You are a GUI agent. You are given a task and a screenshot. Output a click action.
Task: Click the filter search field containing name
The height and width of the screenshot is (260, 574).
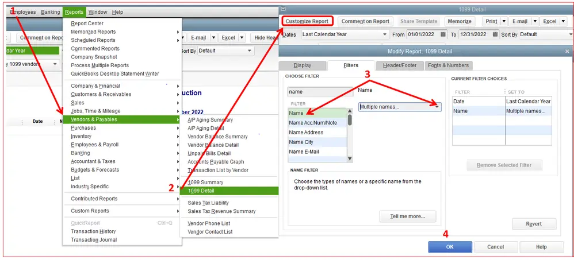coord(320,92)
